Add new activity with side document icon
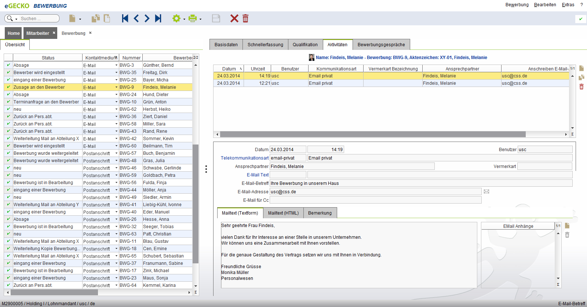 [581, 68]
